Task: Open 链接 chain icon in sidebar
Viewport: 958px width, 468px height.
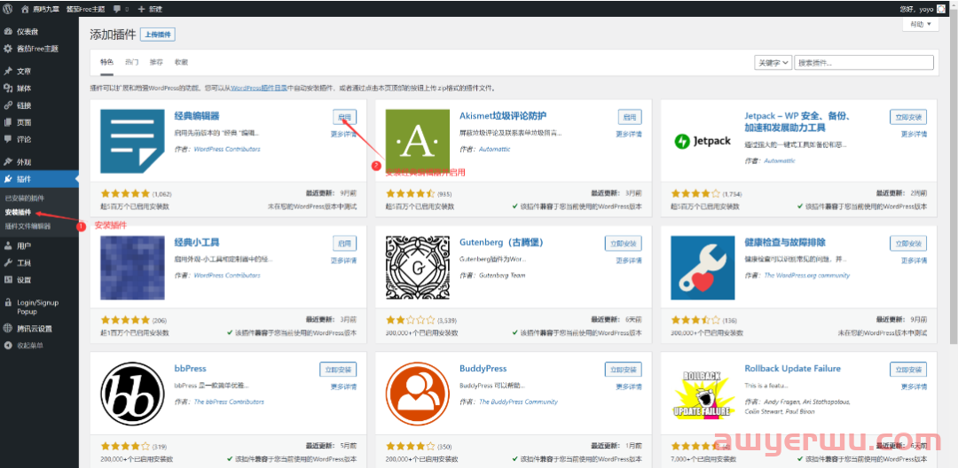Action: (8, 105)
